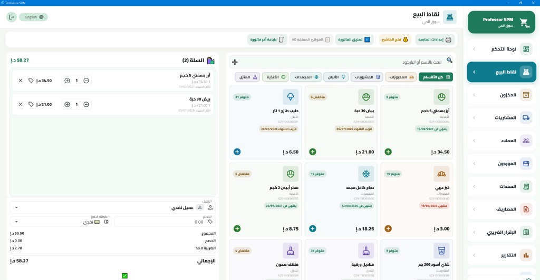Click the logout icon beside English button
The height and width of the screenshot is (280, 540).
(x=12, y=17)
